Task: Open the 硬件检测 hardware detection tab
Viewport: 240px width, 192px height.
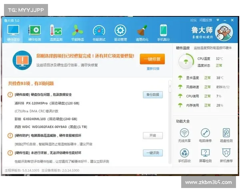Action: pyautogui.click(x=34, y=33)
